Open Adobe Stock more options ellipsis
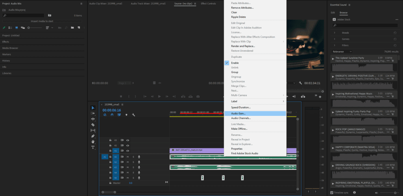Image resolution: width=403 pixels, height=196 pixels. 397,20
